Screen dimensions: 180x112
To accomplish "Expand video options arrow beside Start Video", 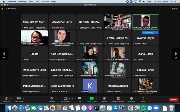I will (24, 98).
